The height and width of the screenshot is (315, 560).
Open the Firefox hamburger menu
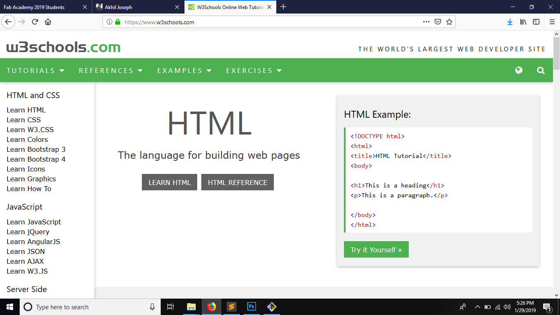(552, 22)
